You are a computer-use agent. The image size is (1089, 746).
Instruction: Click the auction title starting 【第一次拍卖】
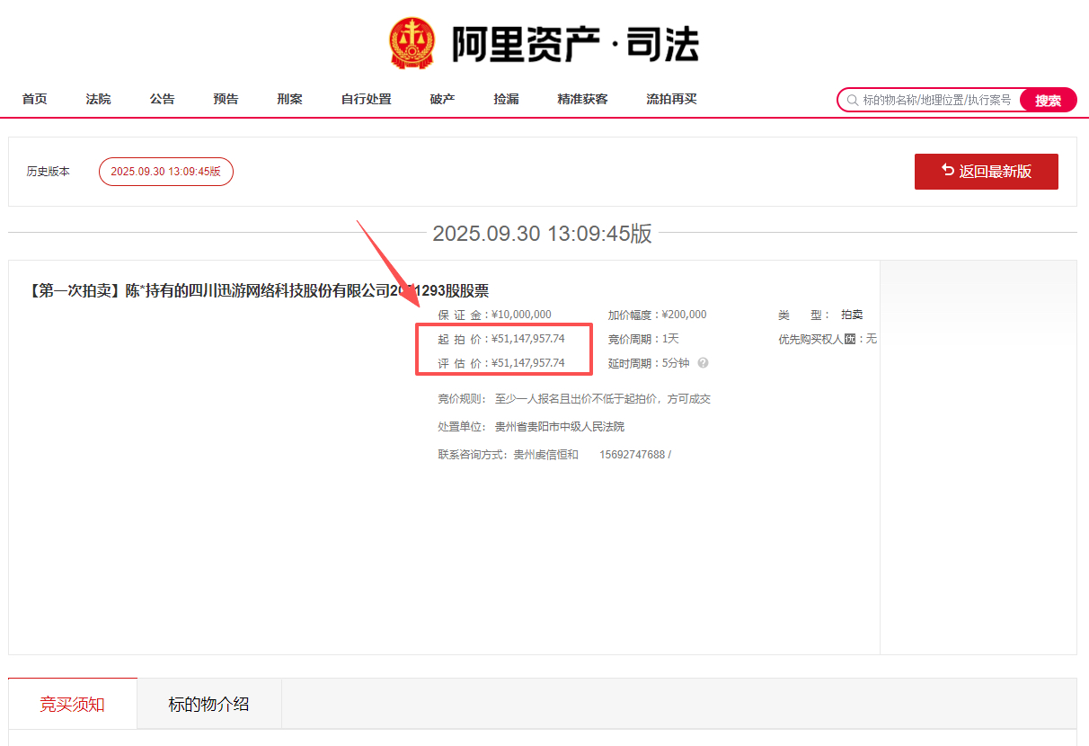(259, 290)
